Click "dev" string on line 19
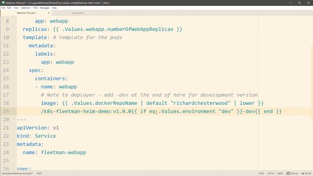Image resolution: width=313 pixels, height=176 pixels. click(x=226, y=111)
